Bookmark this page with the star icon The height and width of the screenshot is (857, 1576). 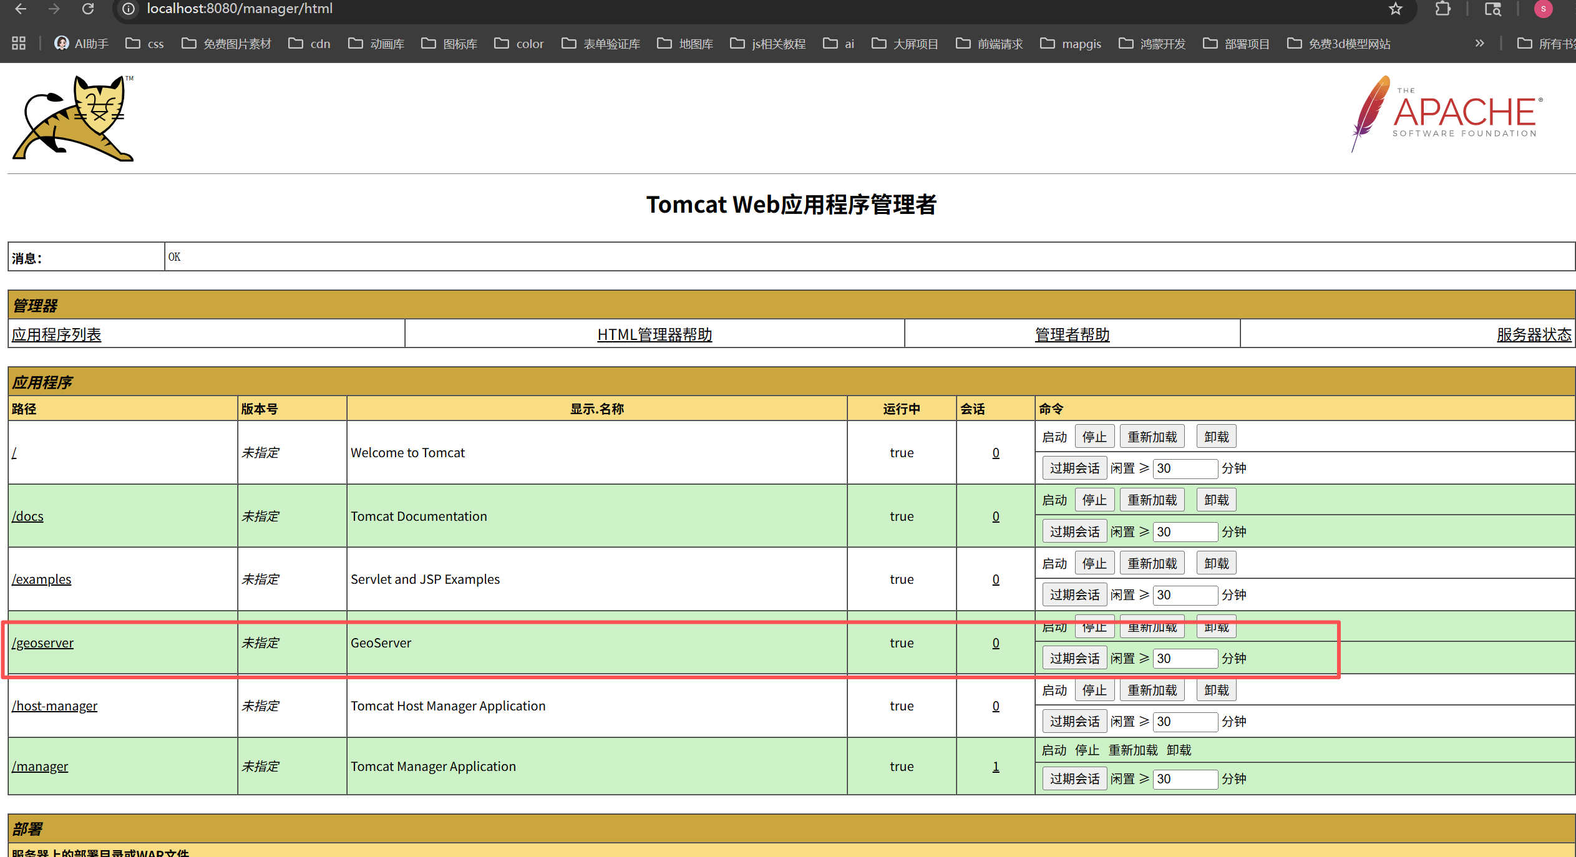(1396, 9)
